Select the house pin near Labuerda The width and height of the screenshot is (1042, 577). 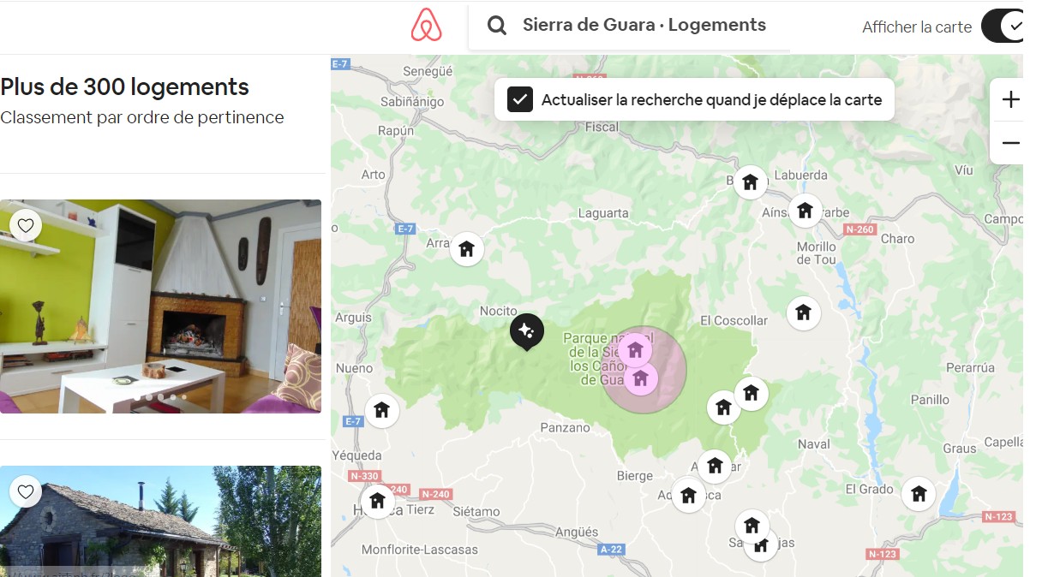click(750, 181)
